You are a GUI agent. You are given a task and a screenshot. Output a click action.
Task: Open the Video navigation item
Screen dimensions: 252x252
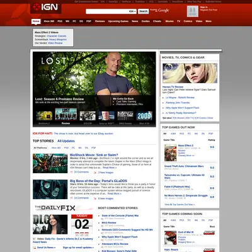tap(199, 21)
